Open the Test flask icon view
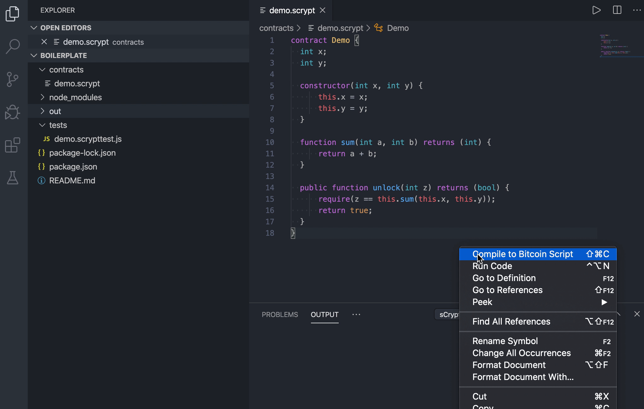The image size is (644, 409). tap(13, 178)
